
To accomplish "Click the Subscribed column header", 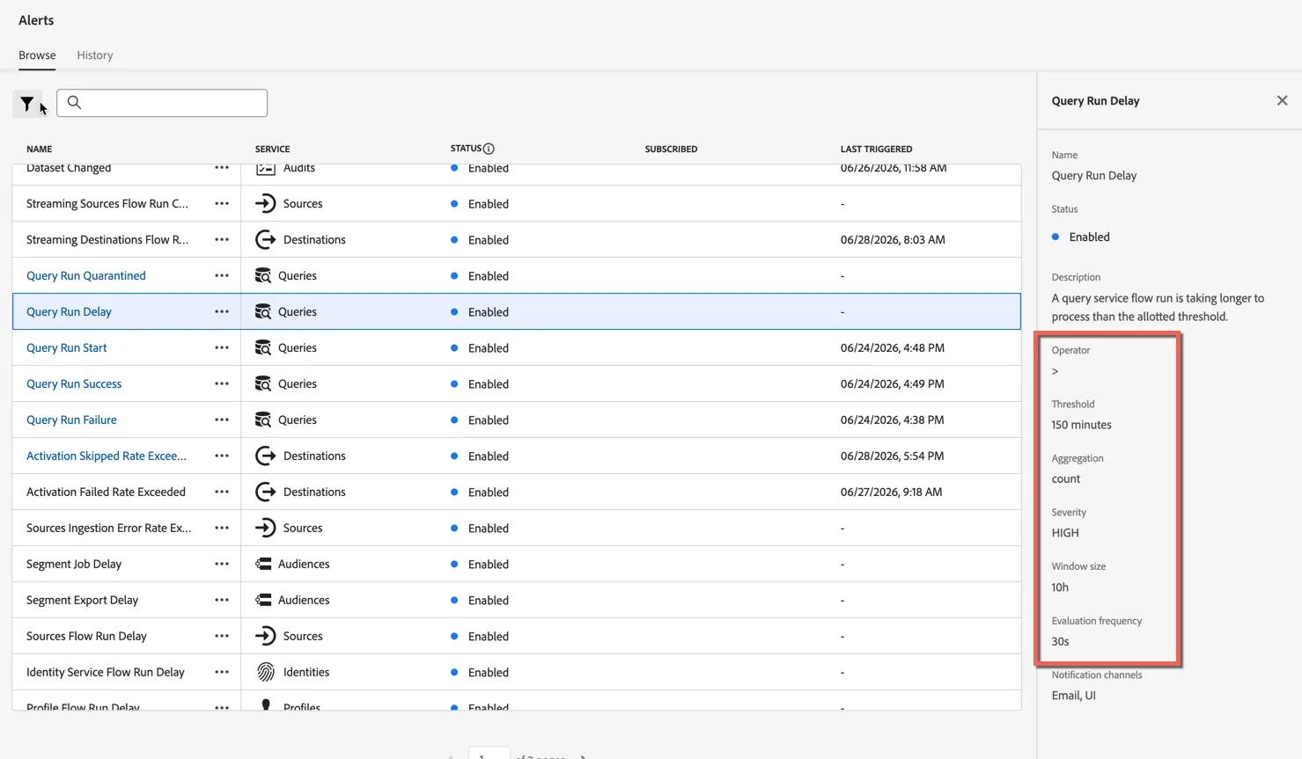I will point(671,149).
